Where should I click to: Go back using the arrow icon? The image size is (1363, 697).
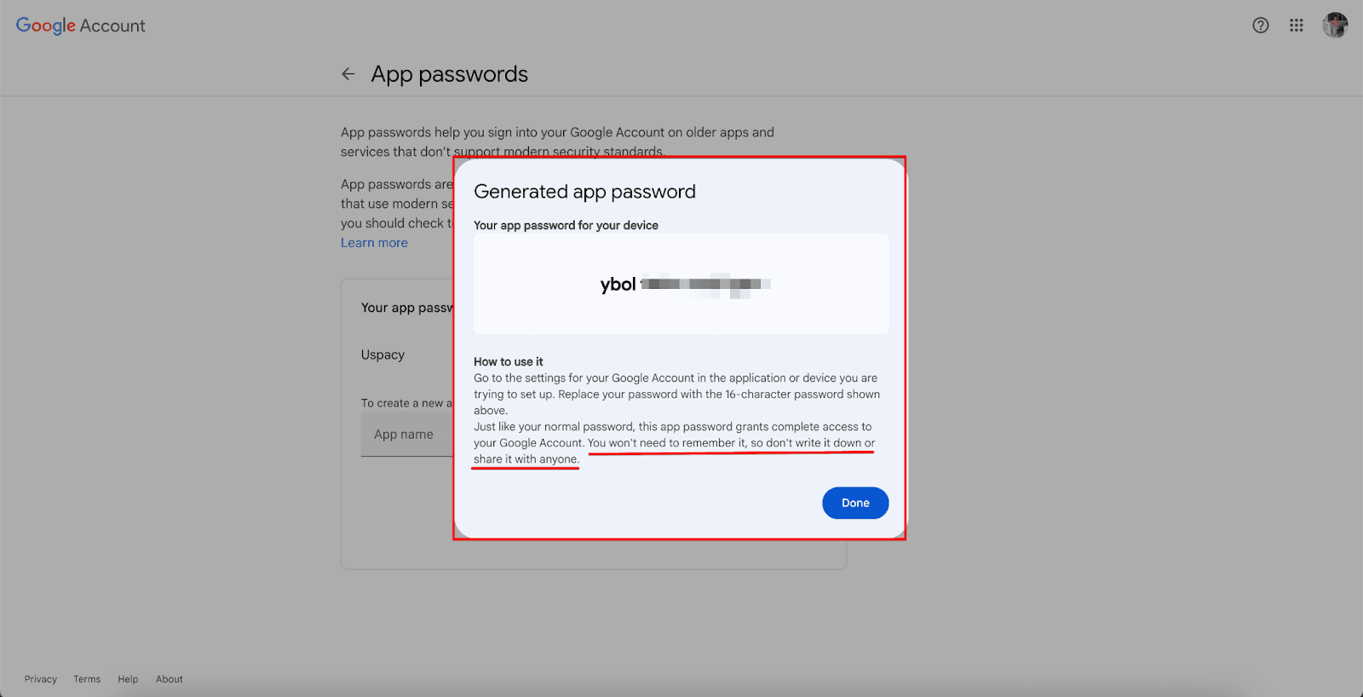[348, 74]
